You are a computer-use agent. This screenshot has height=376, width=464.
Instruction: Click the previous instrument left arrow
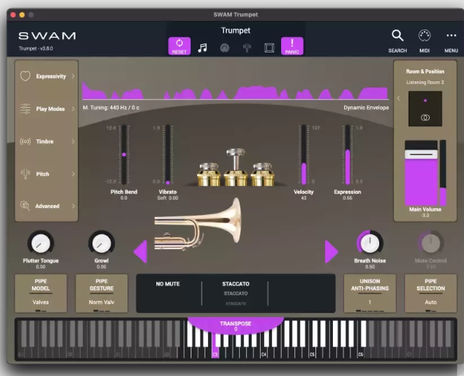pyautogui.click(x=140, y=251)
